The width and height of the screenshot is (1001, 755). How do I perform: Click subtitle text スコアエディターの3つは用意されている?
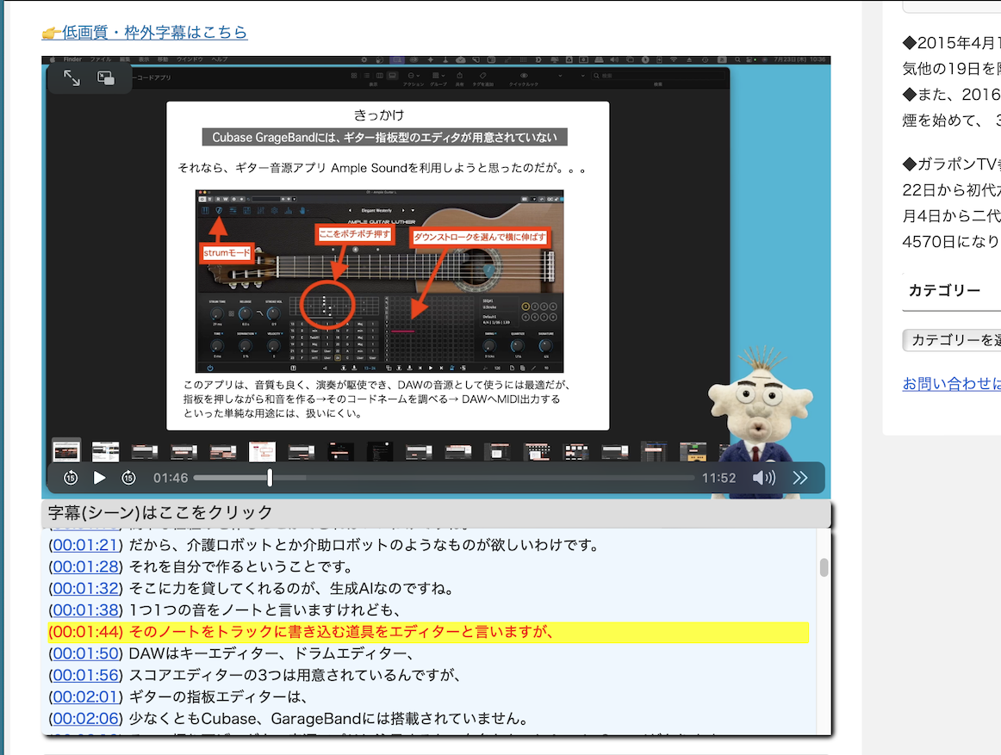tap(295, 675)
